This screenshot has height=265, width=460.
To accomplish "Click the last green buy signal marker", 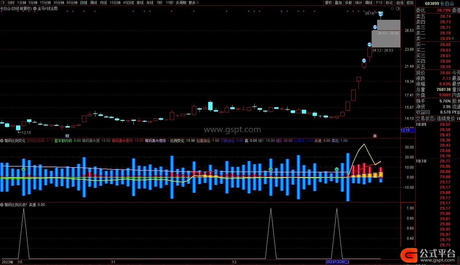I will click(x=337, y=169).
